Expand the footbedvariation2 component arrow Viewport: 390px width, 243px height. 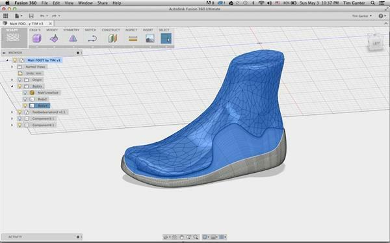[12, 112]
